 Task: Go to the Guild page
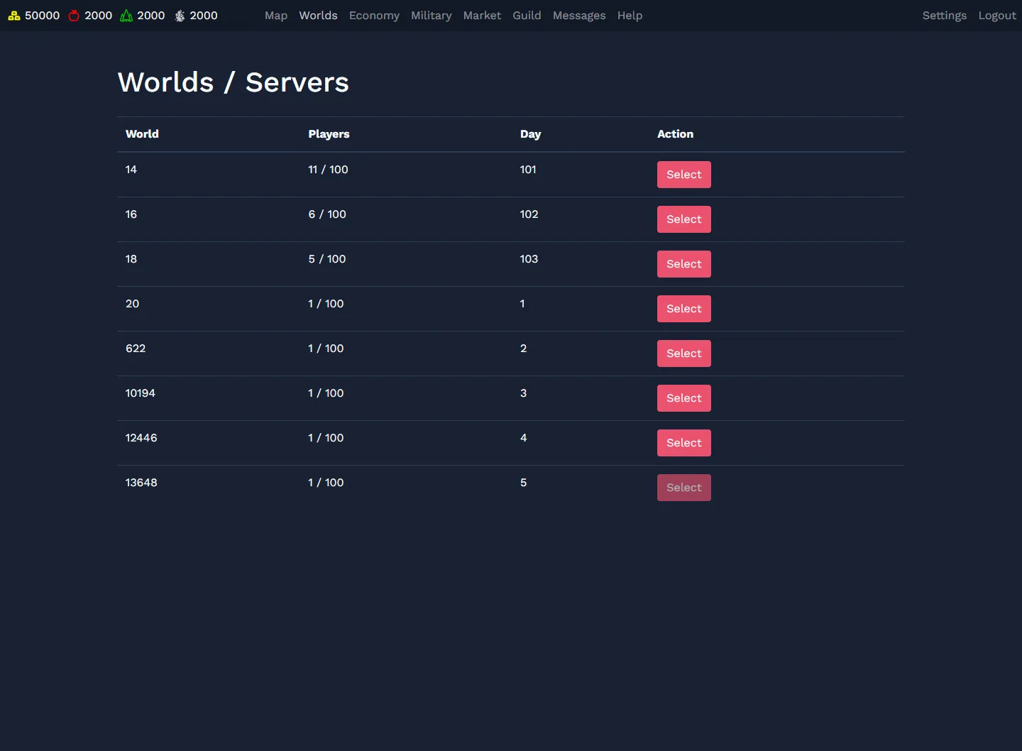(x=527, y=16)
